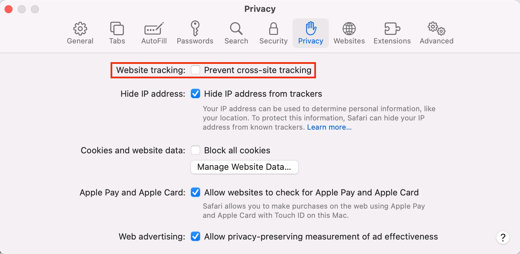
Task: Open the General settings gear icon
Action: pyautogui.click(x=80, y=29)
